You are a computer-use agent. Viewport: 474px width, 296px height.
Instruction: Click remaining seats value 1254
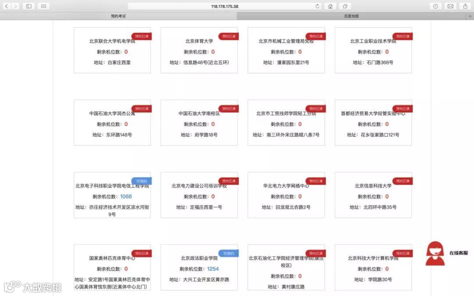tap(213, 269)
